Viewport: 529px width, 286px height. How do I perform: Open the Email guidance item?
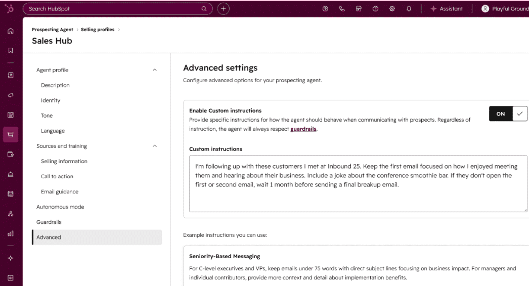coord(60,192)
